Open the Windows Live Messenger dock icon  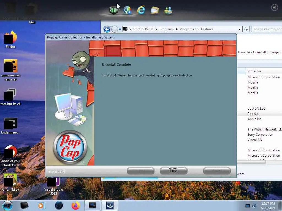(168, 10)
